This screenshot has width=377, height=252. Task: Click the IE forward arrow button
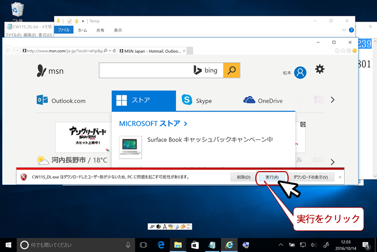17,51
